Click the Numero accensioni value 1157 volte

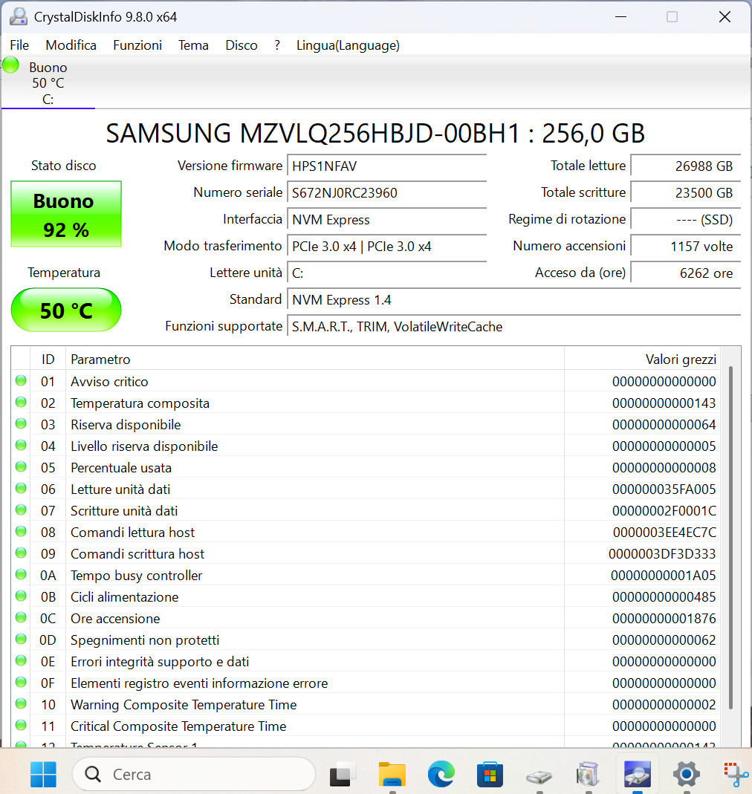click(x=686, y=247)
